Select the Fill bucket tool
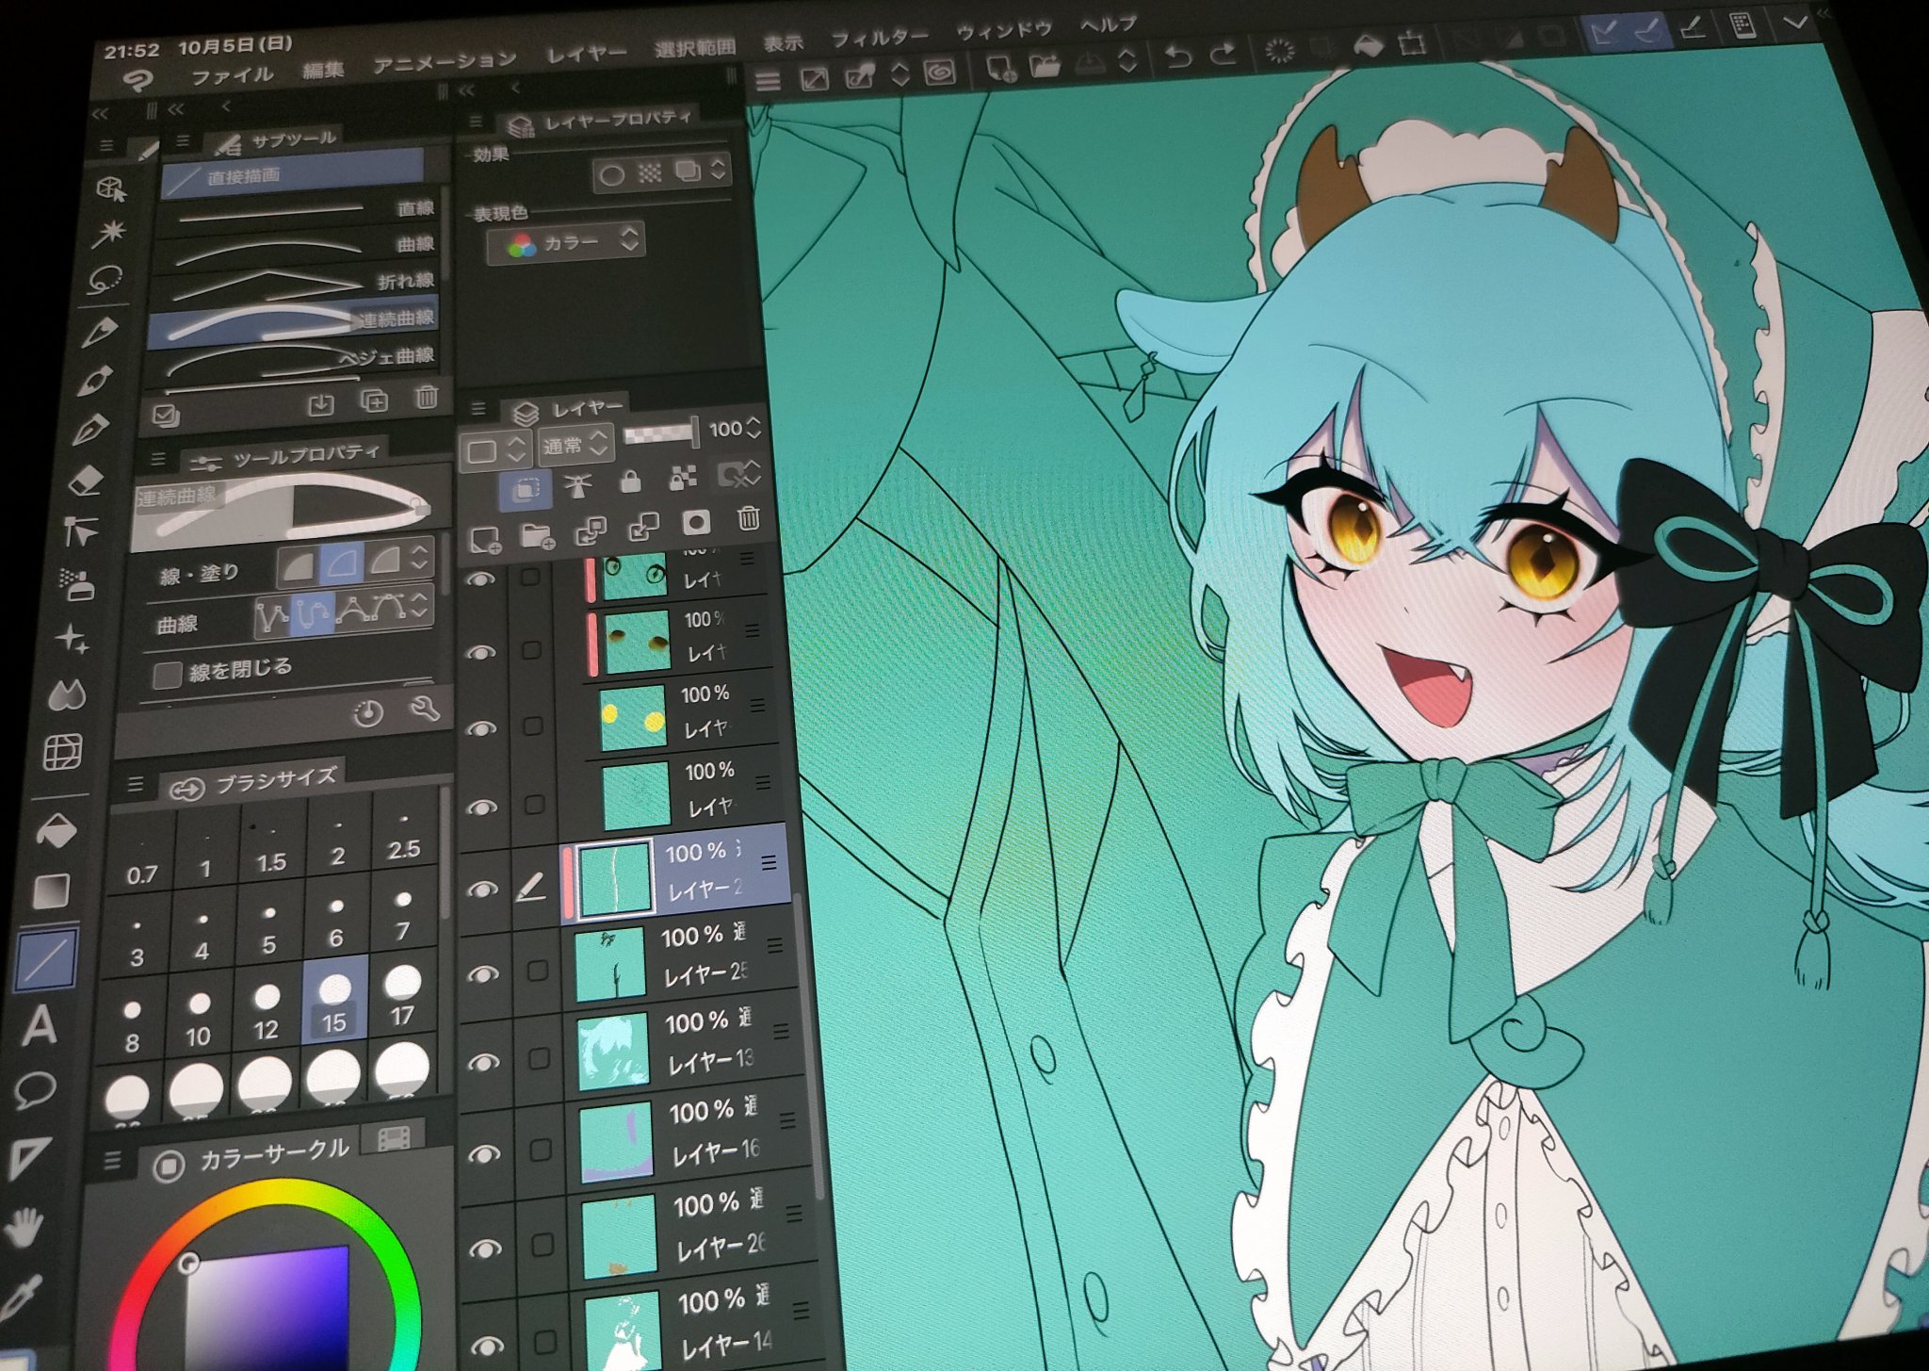Image resolution: width=1929 pixels, height=1371 pixels. click(56, 831)
